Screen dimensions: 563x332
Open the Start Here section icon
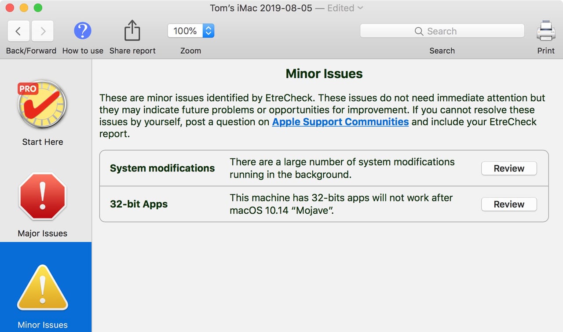pyautogui.click(x=42, y=105)
